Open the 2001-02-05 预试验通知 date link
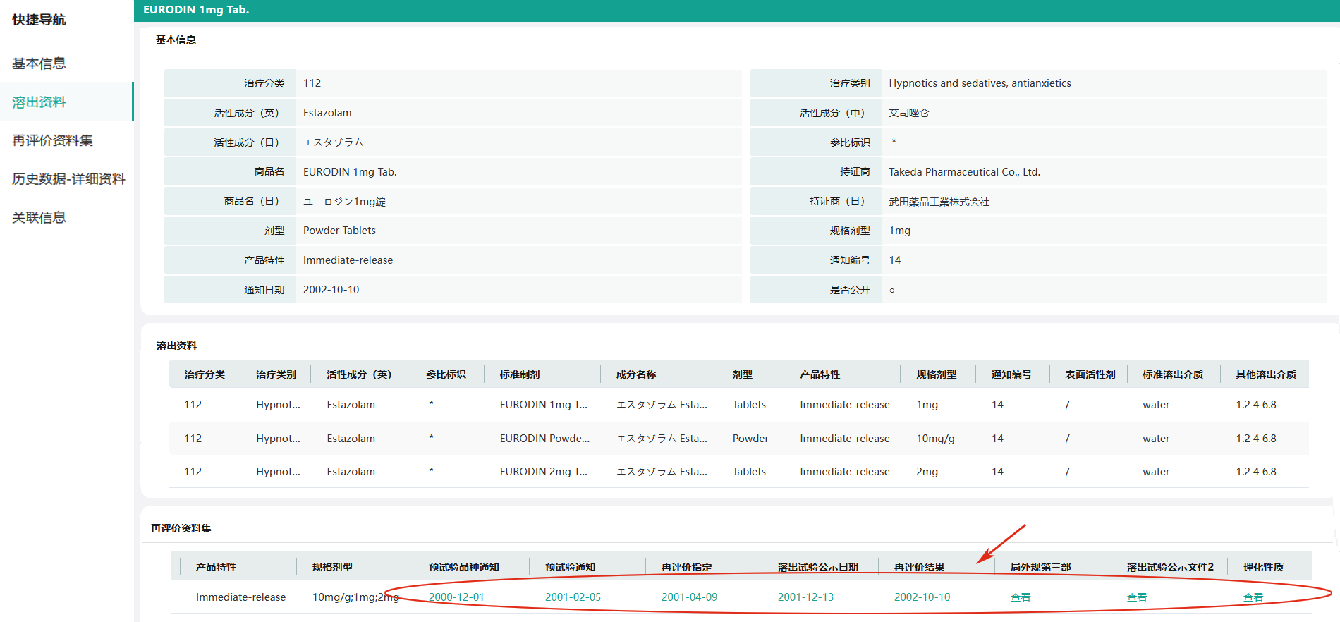1340x622 pixels. pos(573,597)
